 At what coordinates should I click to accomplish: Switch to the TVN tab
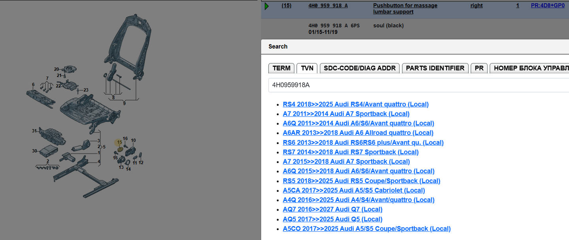[x=307, y=68]
